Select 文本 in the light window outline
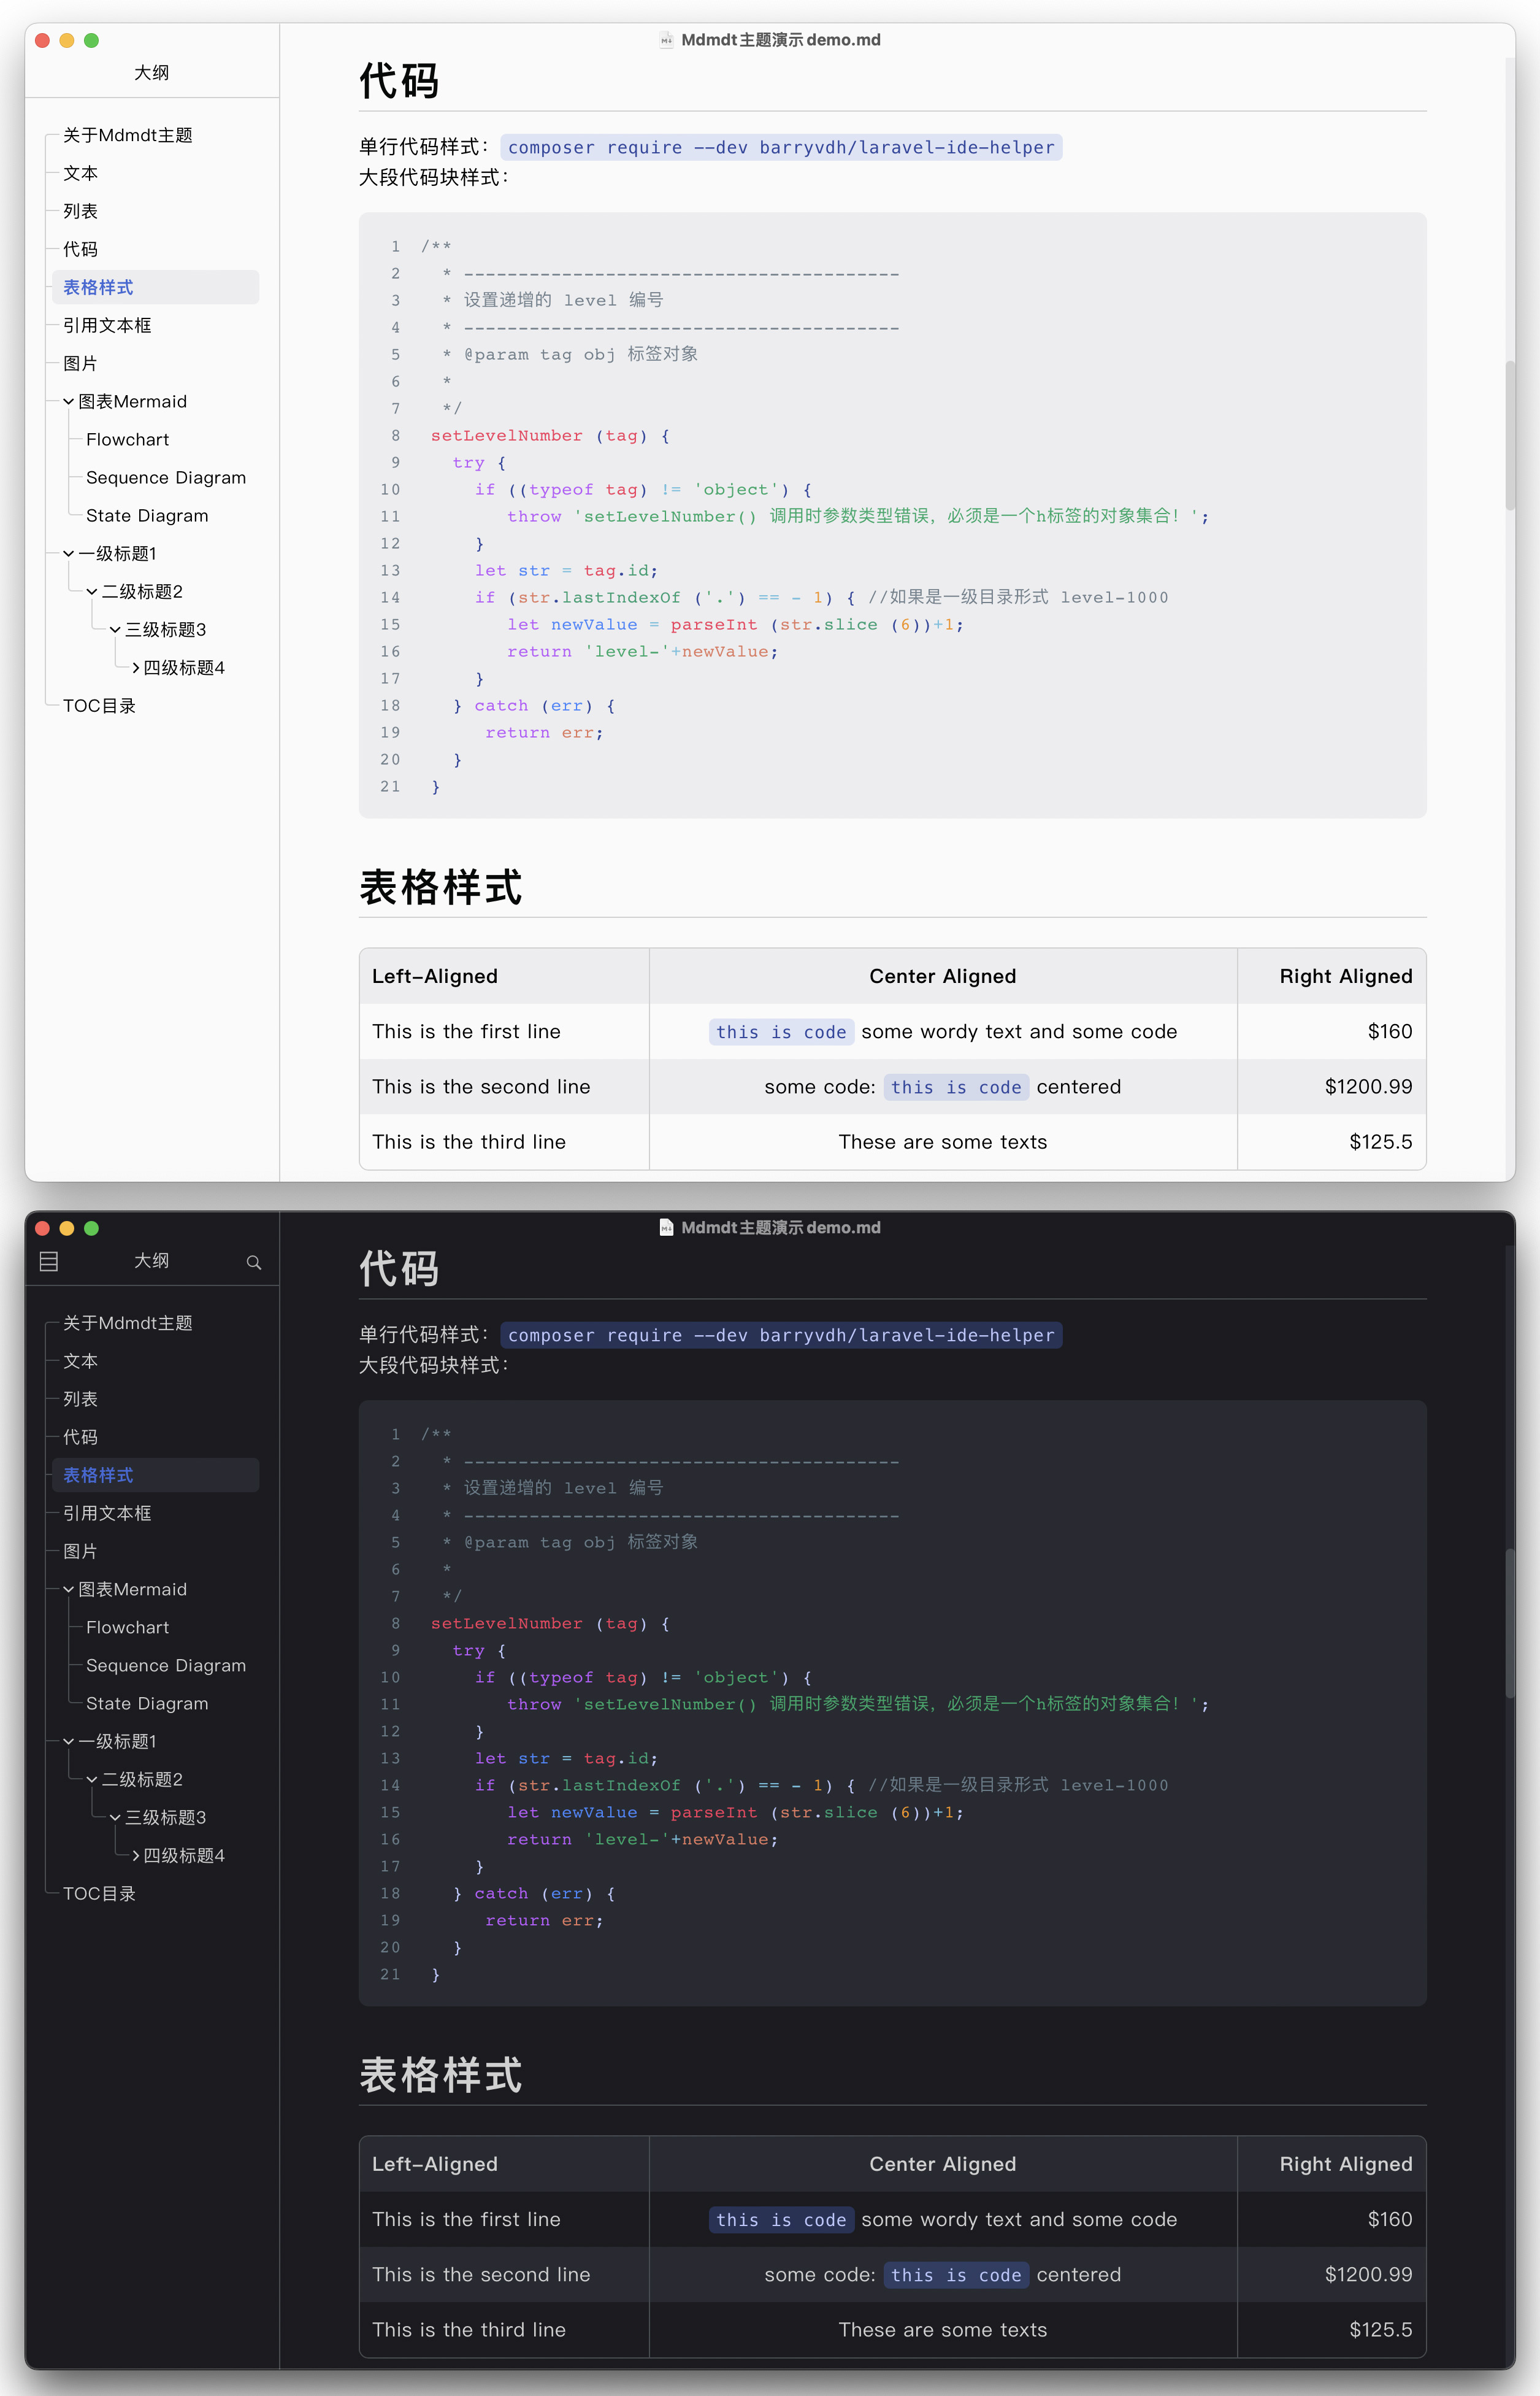The height and width of the screenshot is (2396, 1540). tap(80, 174)
